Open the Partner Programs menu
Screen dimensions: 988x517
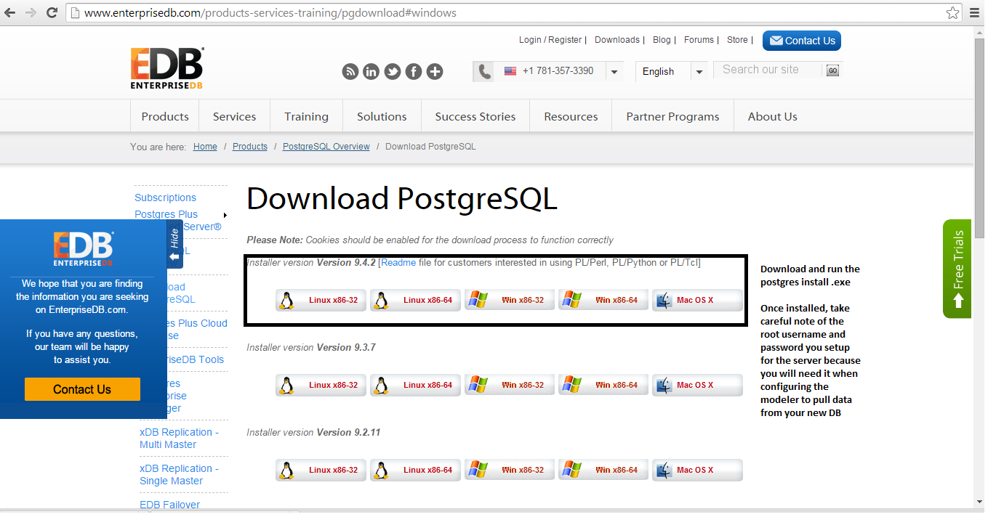pos(672,116)
